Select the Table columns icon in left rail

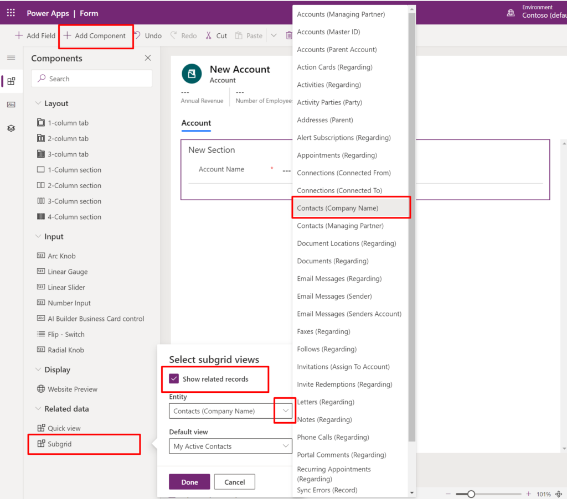(11, 105)
